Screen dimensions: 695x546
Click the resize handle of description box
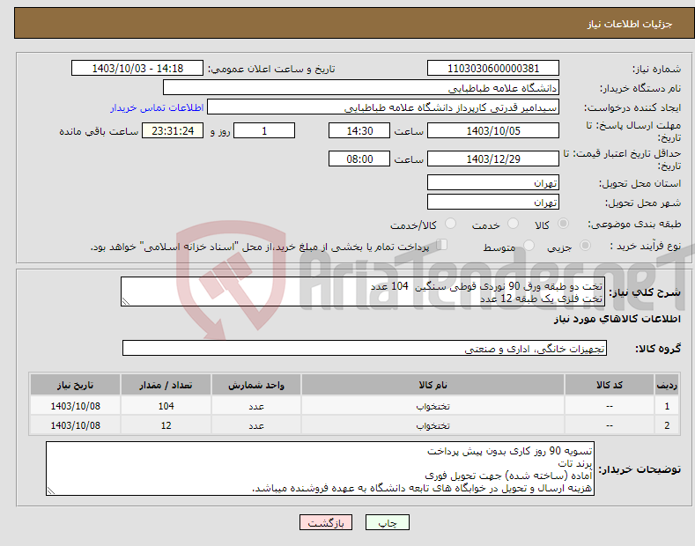click(x=126, y=301)
